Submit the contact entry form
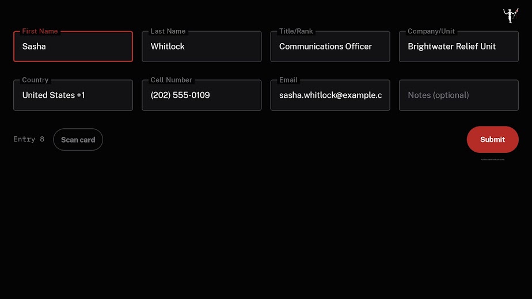Screen dimensions: 532x299 pos(493,139)
